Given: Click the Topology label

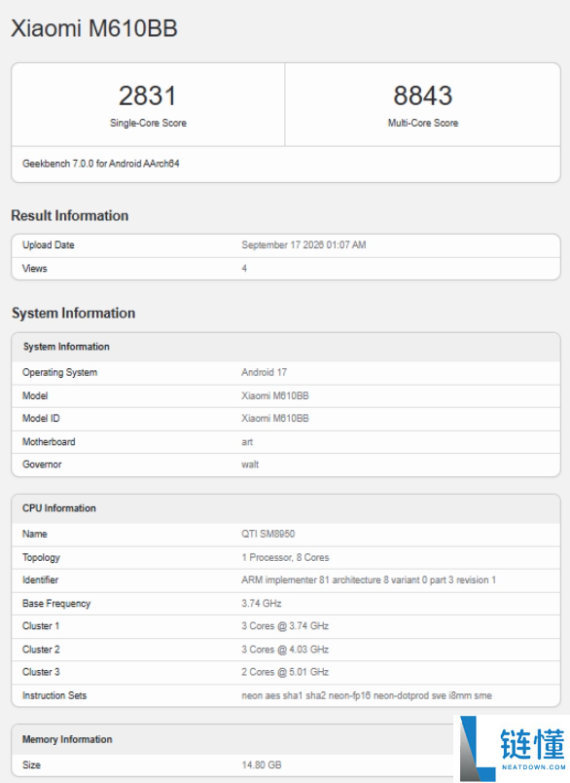Looking at the screenshot, I should [41, 557].
